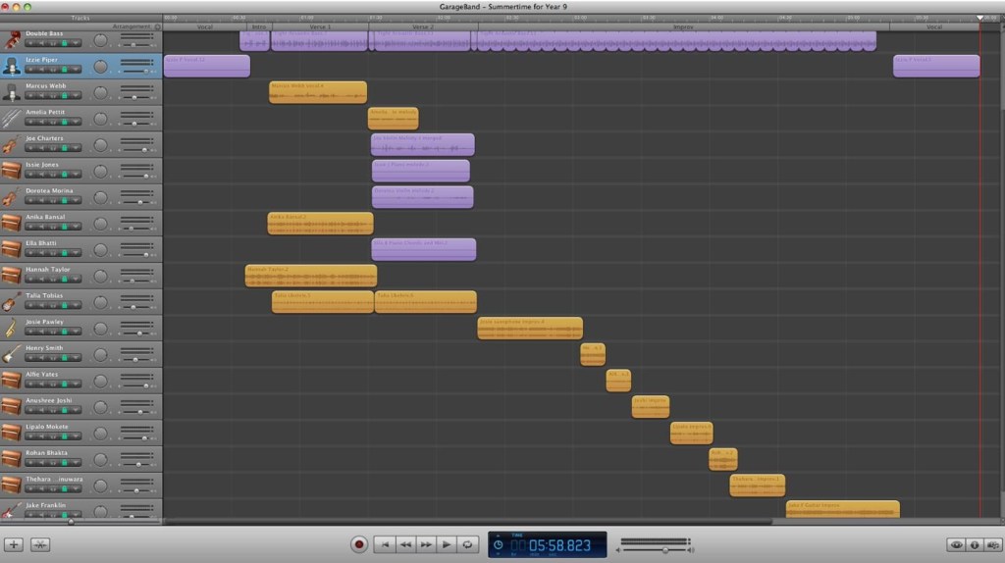Expand automation arrow on Alfie Yates track
The width and height of the screenshot is (1005, 563).
pos(77,384)
